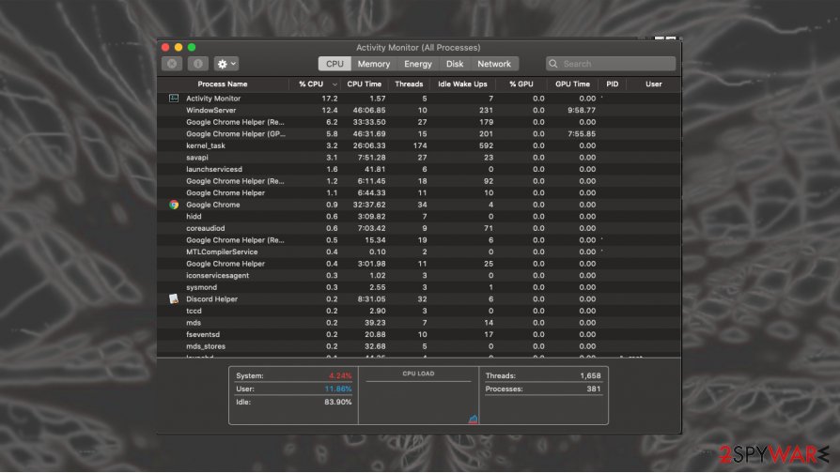Screen dimensions: 840x473
Task: Click kernel_task idle wake ups 592
Action: (x=487, y=145)
